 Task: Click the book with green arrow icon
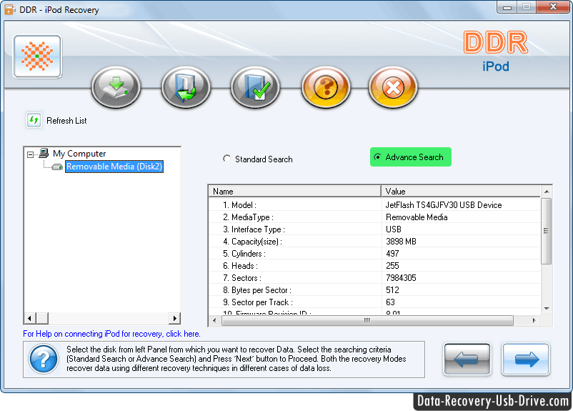186,87
